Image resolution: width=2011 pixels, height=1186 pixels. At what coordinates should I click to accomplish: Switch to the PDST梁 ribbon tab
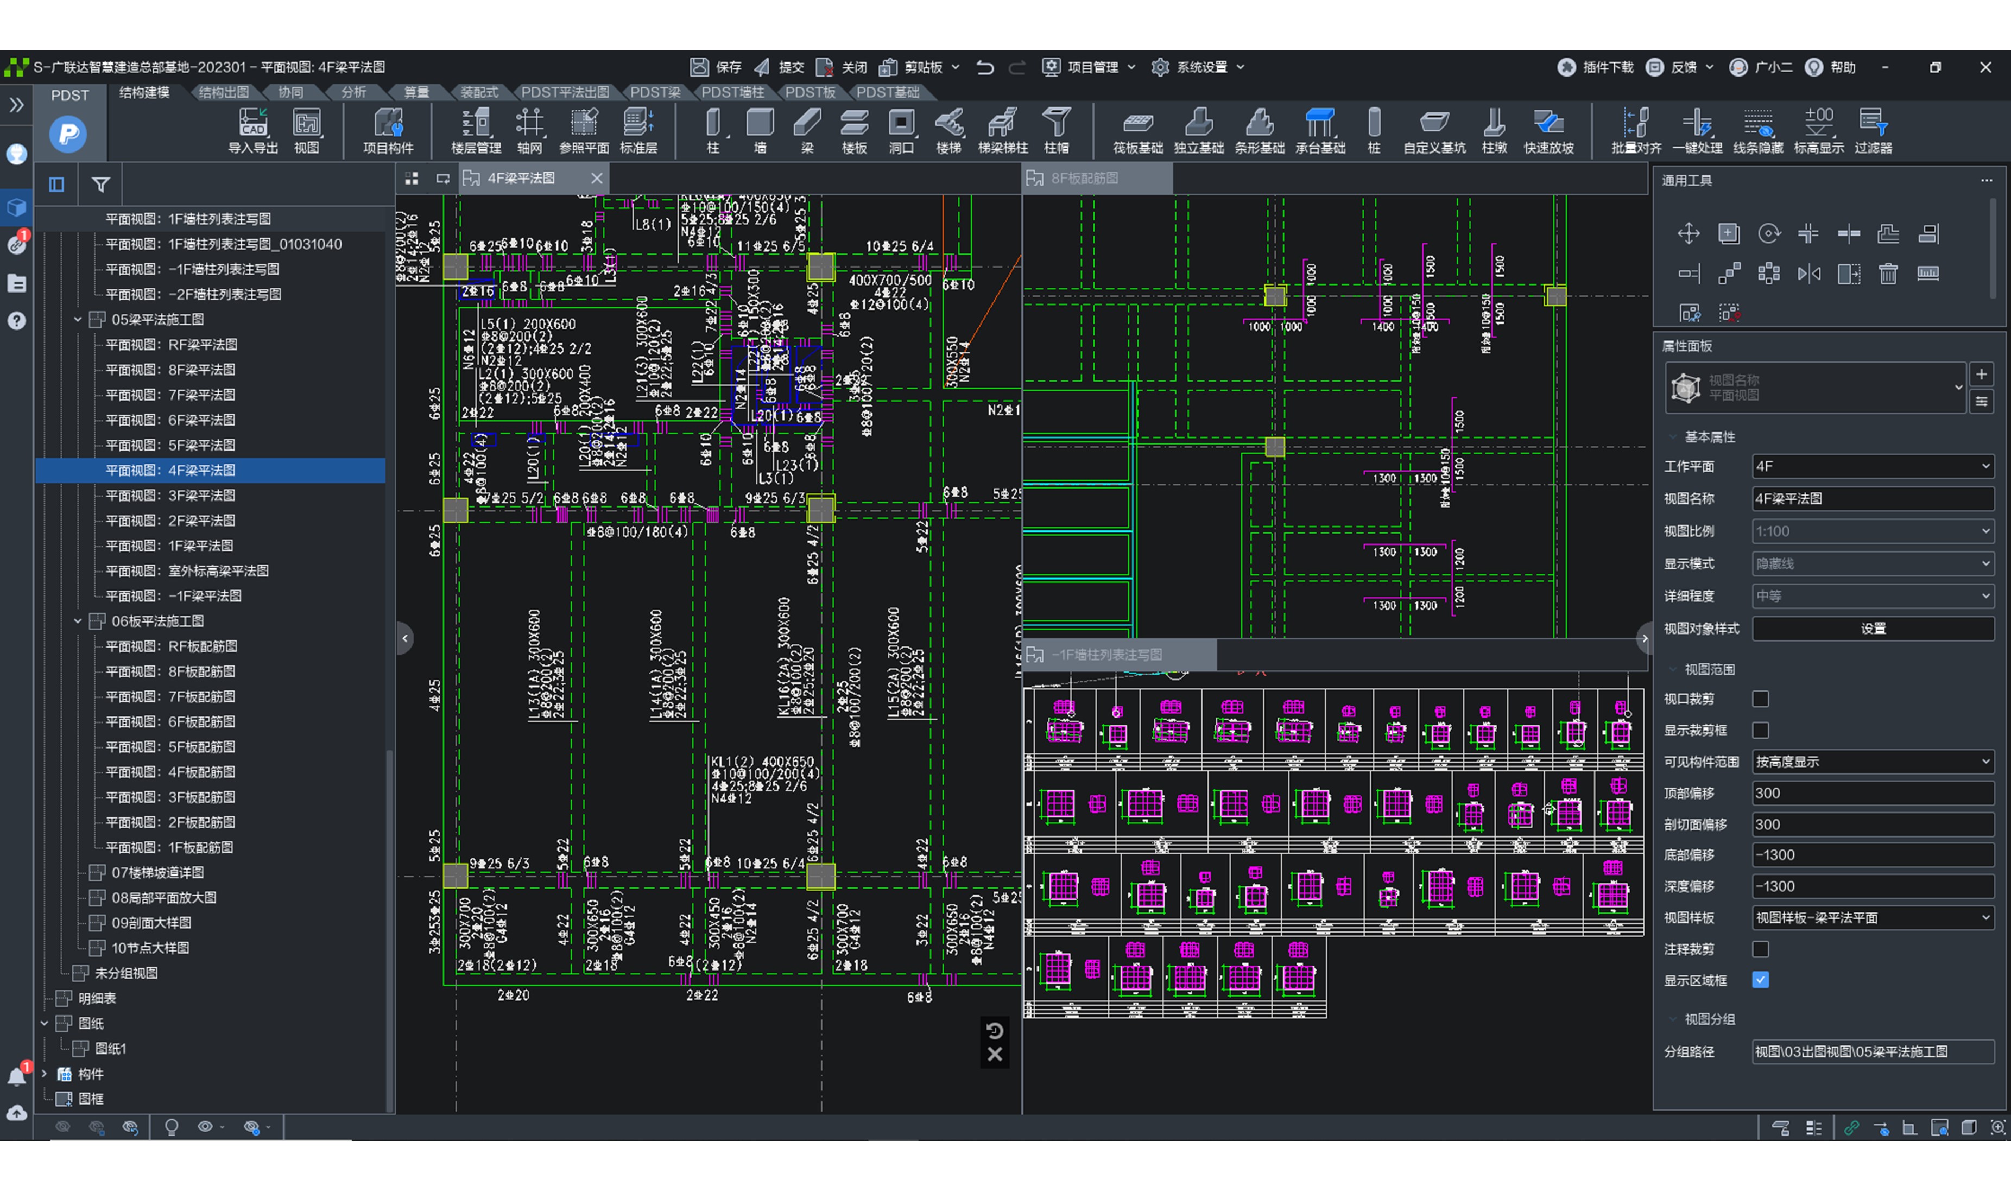655,93
